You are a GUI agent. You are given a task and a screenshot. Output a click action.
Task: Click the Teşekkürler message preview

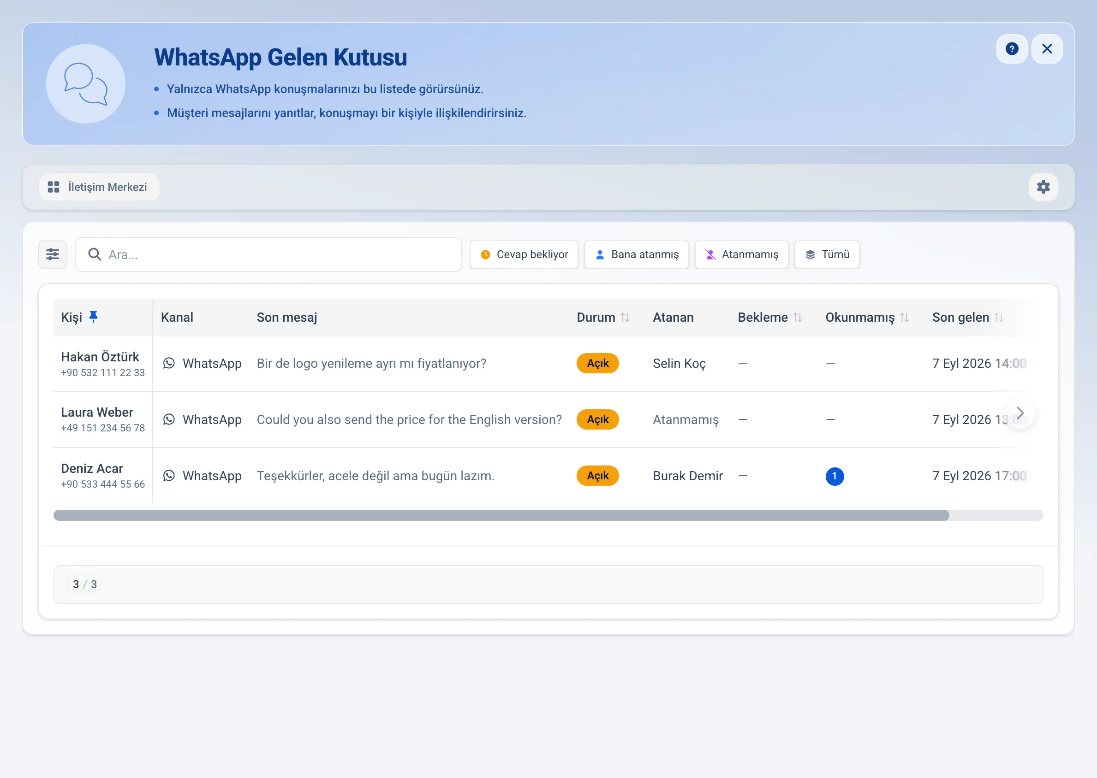(376, 475)
